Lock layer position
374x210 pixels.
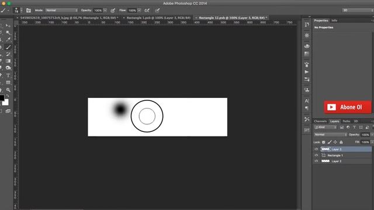click(x=335, y=142)
